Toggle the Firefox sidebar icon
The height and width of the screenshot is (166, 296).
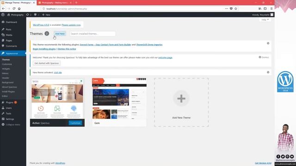265,9
